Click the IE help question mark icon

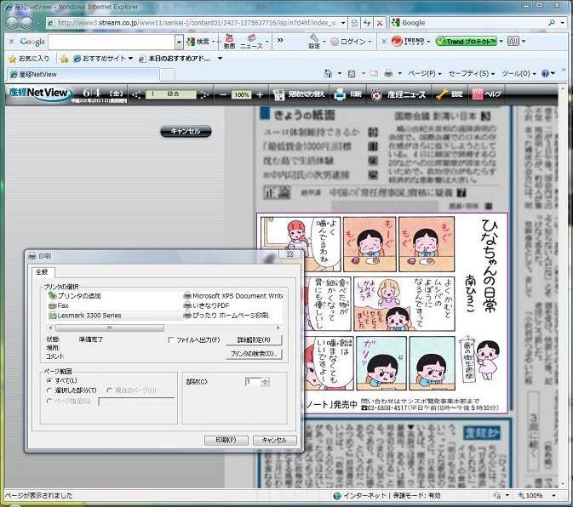pos(545,73)
